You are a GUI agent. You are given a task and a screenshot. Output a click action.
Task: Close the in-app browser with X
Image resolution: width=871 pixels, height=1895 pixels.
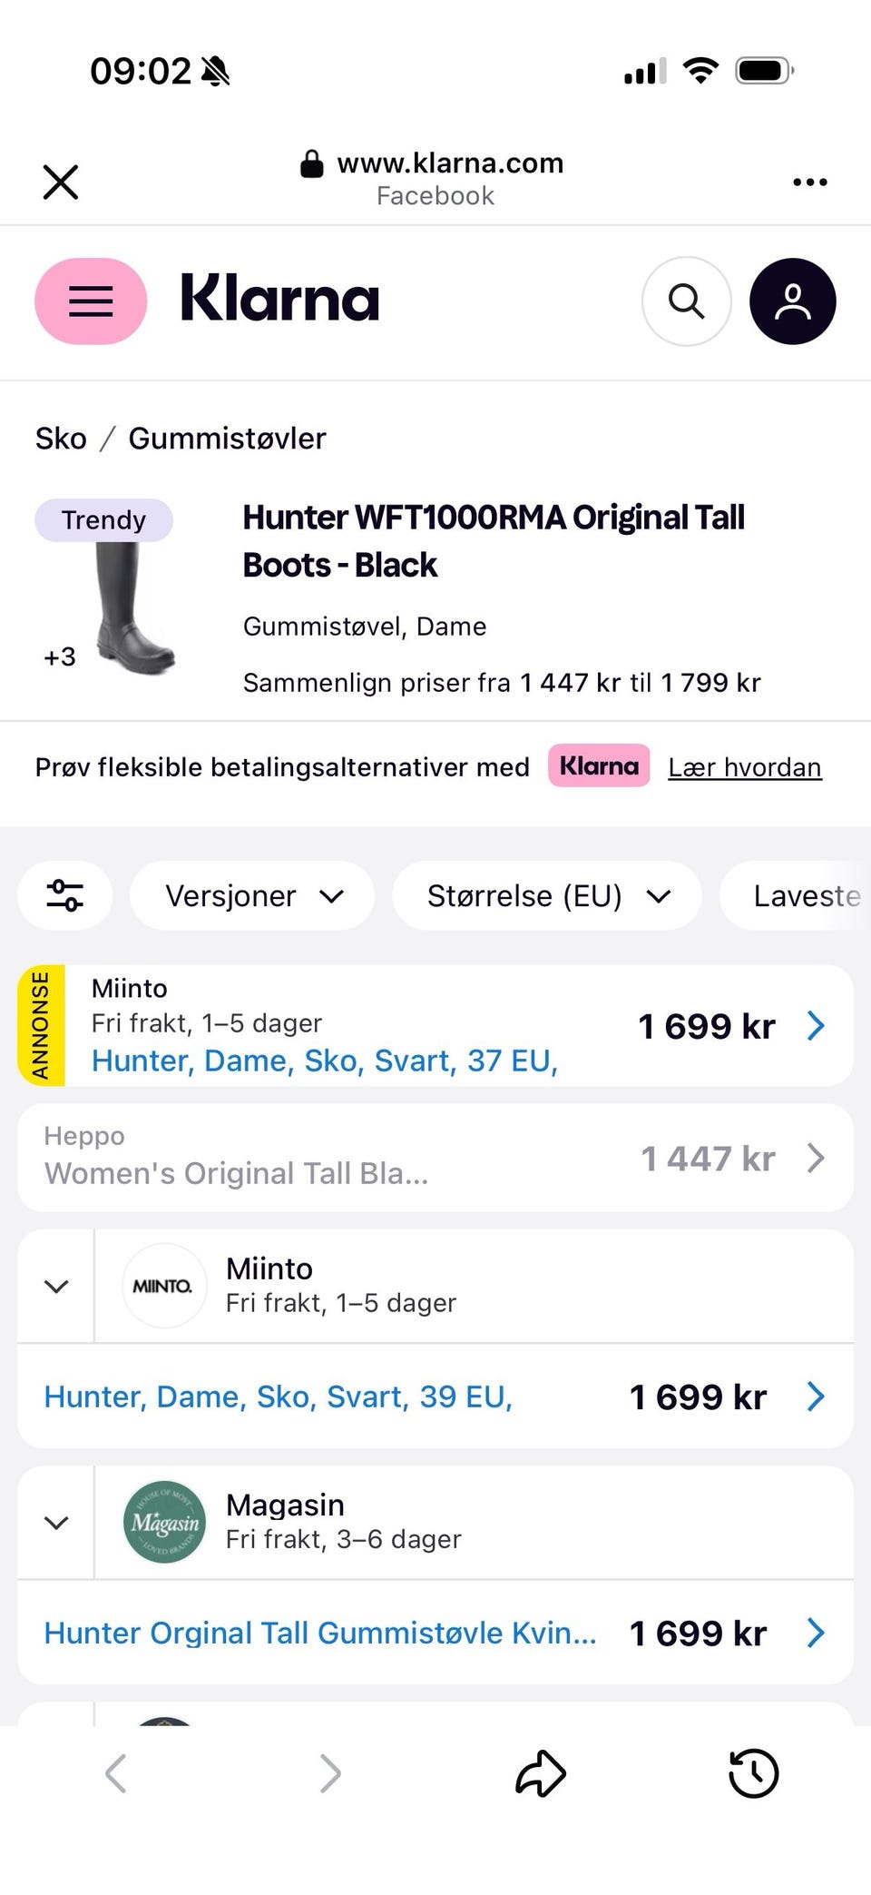pos(61,182)
